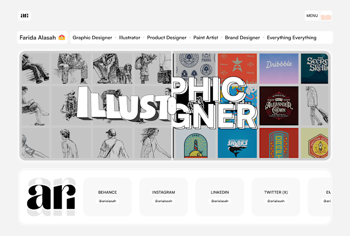Image resolution: width=350 pixels, height=236 pixels.
Task: Select the Graphic Designer tab
Action: pyautogui.click(x=92, y=38)
